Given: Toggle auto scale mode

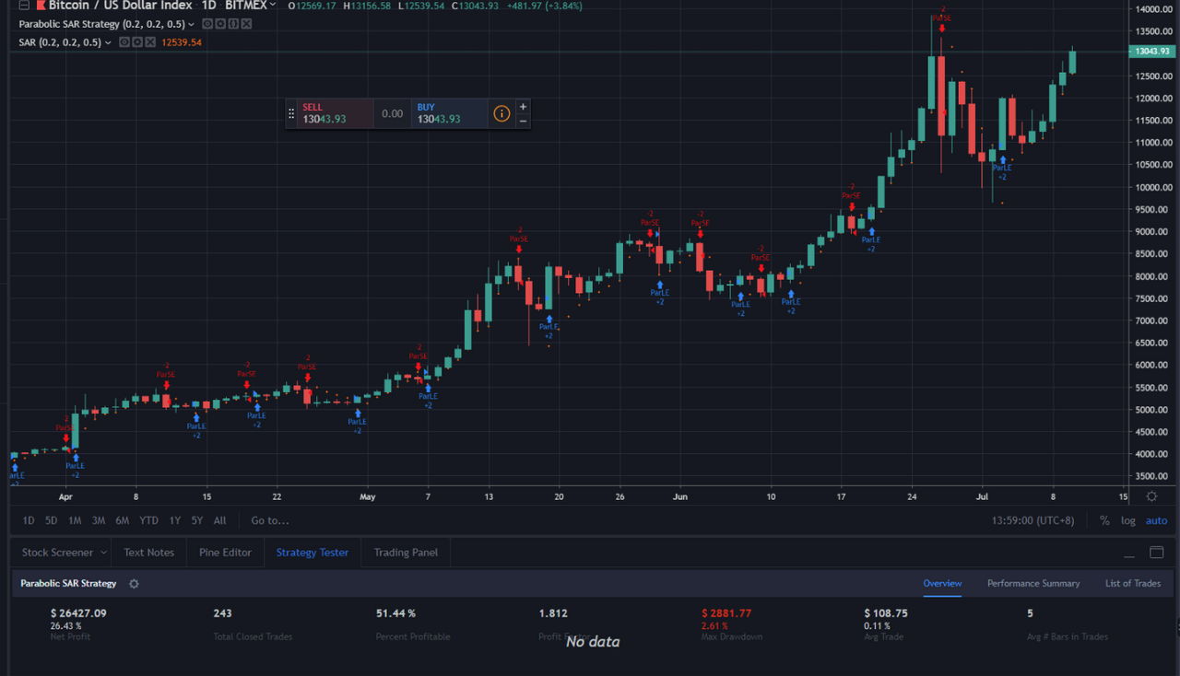Looking at the screenshot, I should [x=1156, y=520].
